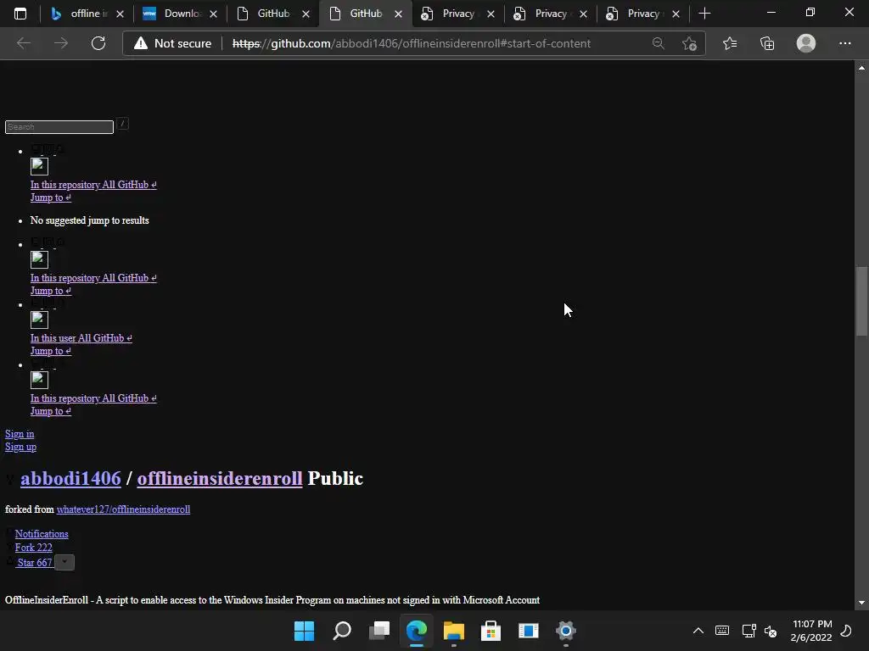
Task: Open a new browser tab
Action: click(704, 14)
